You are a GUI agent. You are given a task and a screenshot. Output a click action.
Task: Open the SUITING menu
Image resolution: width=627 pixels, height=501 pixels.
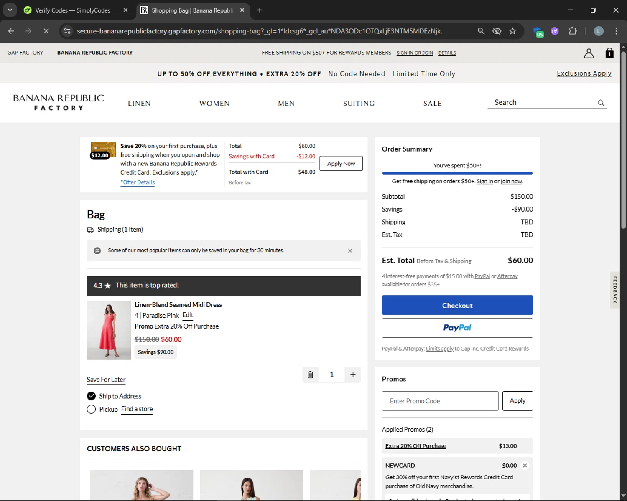(x=359, y=104)
